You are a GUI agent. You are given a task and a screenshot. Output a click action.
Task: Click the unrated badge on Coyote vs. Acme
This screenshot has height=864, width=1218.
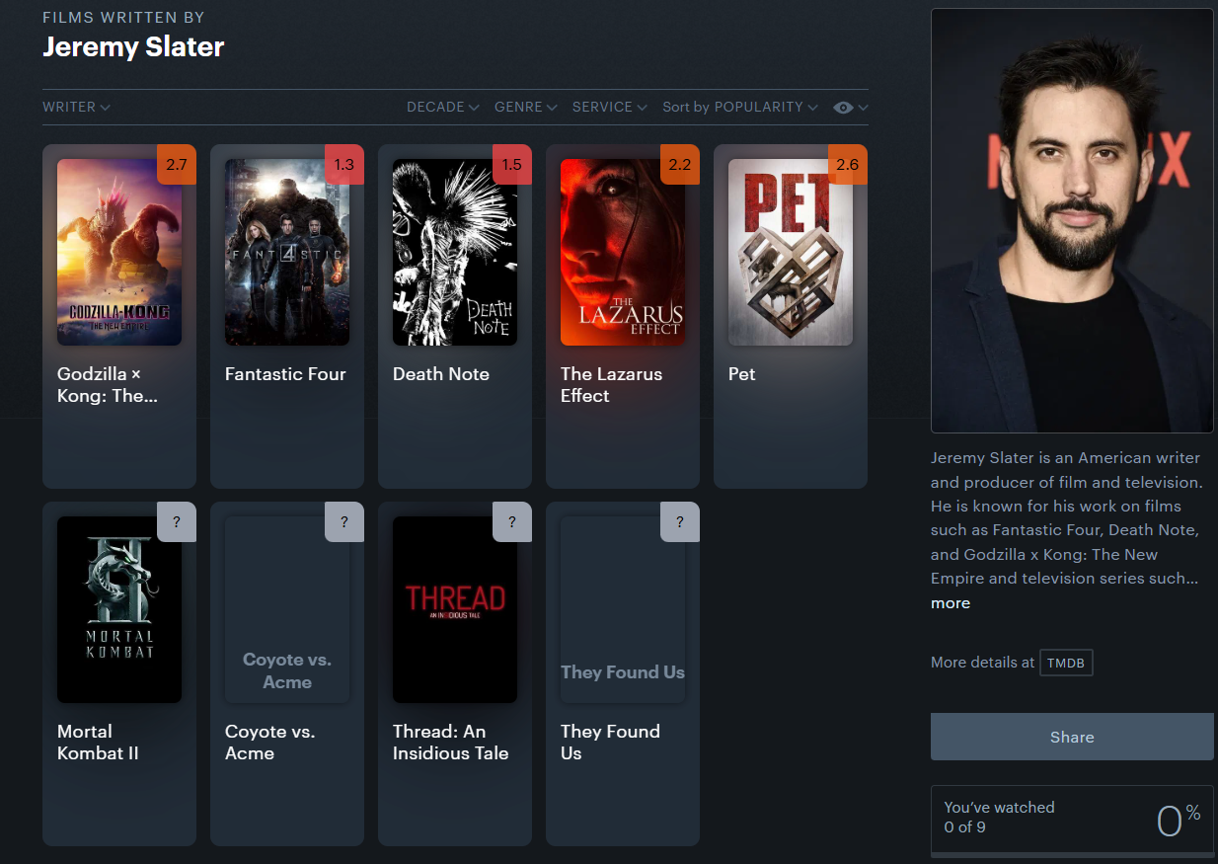[344, 522]
